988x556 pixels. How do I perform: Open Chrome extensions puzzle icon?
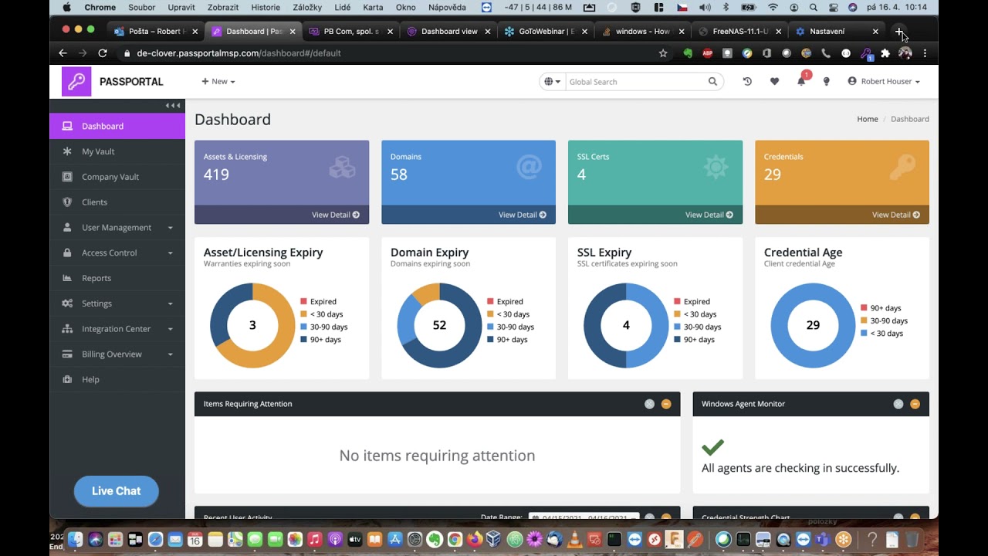tap(885, 53)
